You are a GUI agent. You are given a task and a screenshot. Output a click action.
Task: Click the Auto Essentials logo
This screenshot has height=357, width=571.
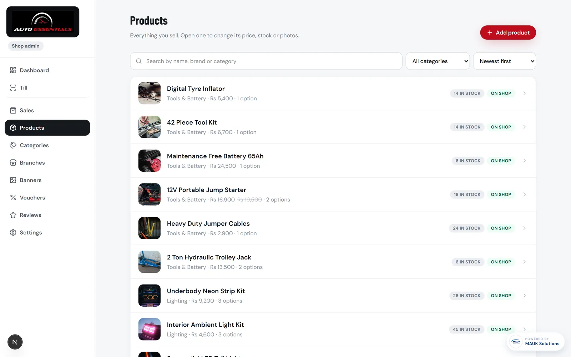pyautogui.click(x=43, y=22)
